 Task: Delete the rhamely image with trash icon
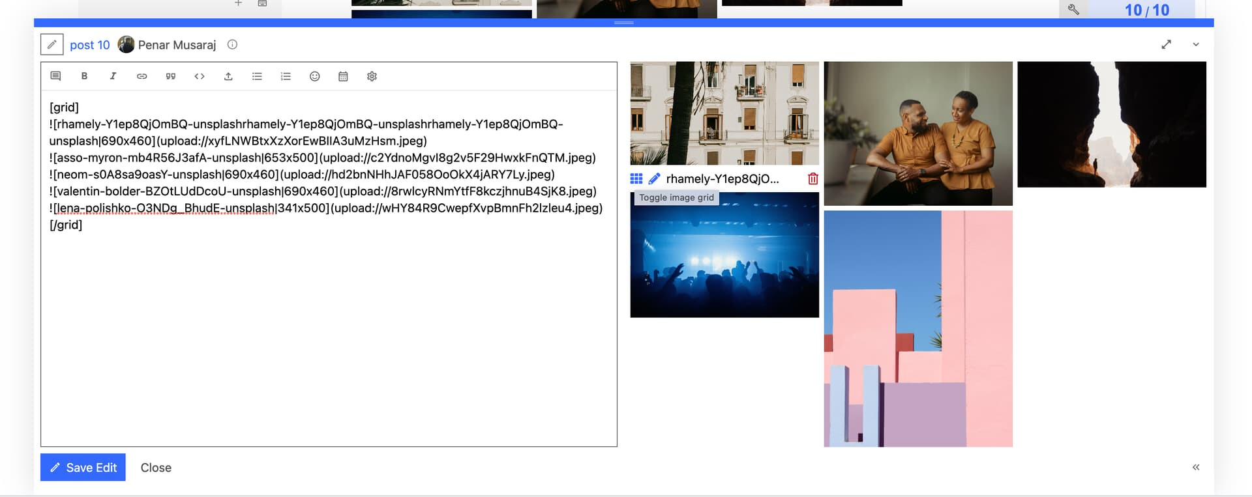tap(812, 178)
